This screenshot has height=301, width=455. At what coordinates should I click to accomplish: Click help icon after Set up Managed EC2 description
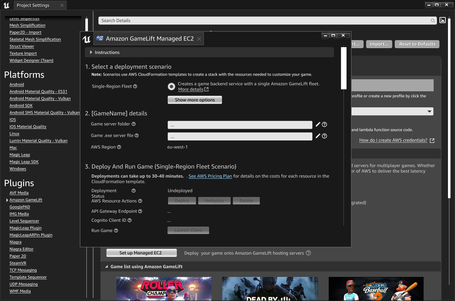coord(308,253)
